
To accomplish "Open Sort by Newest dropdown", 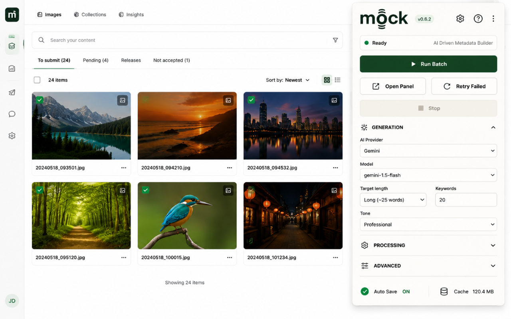I will [x=288, y=80].
